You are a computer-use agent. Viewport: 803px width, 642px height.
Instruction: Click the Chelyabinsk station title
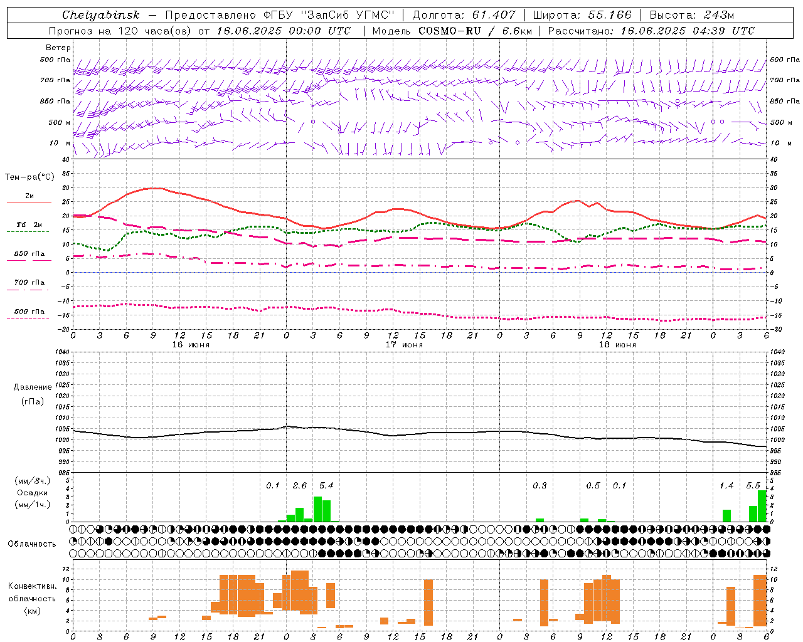coord(100,15)
